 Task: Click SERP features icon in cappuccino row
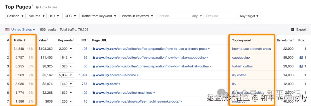click(301, 57)
